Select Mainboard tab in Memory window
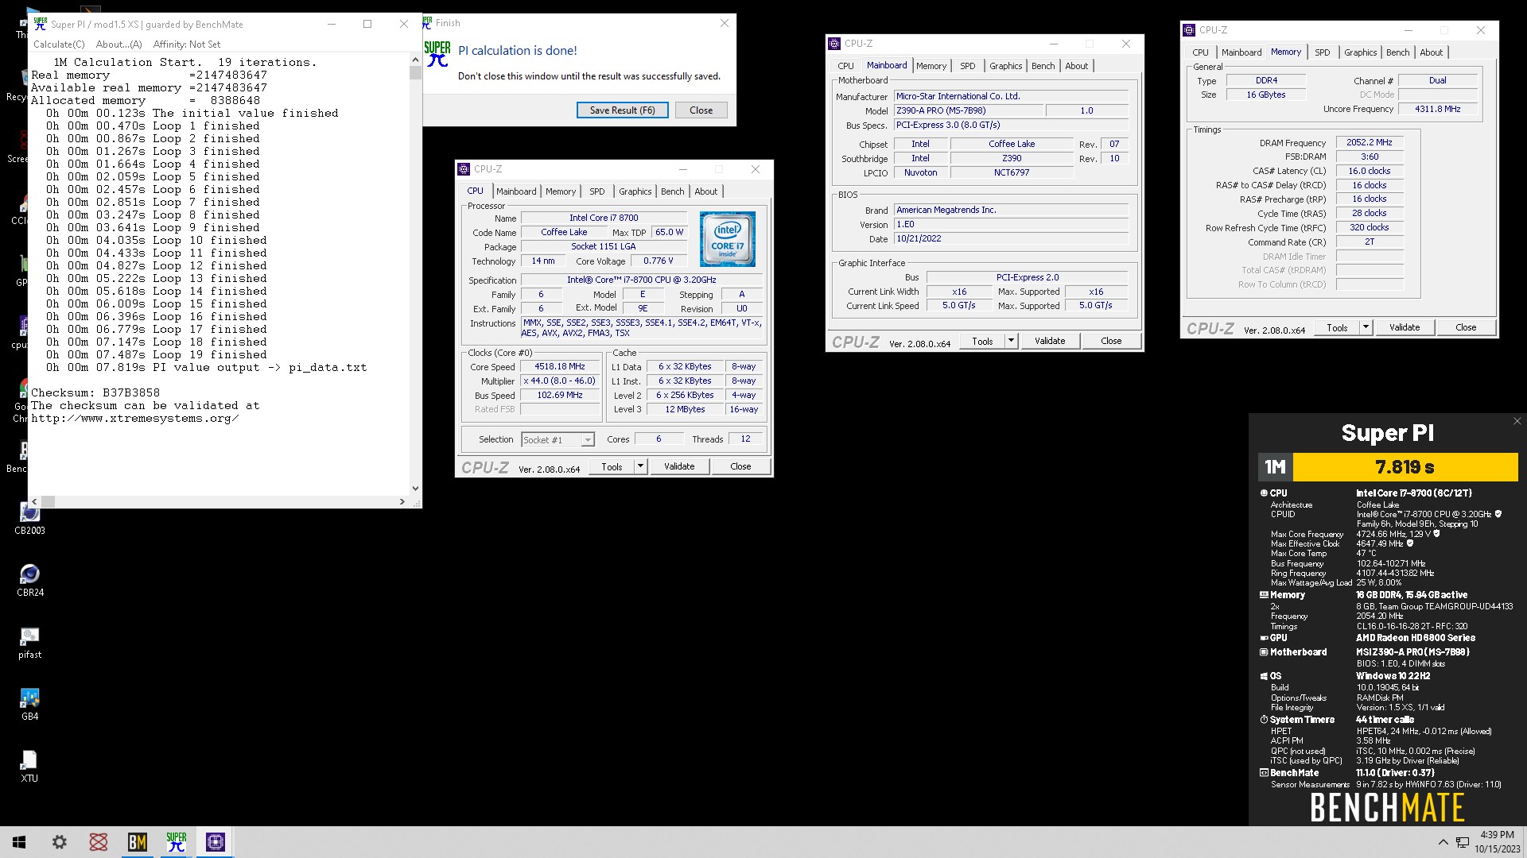Image resolution: width=1527 pixels, height=858 pixels. click(x=1241, y=52)
